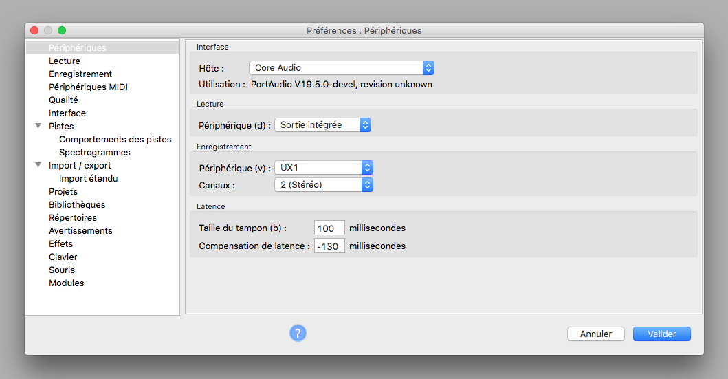The height and width of the screenshot is (379, 728).
Task: Open the recording device UX1 dropdown
Action: 323,168
